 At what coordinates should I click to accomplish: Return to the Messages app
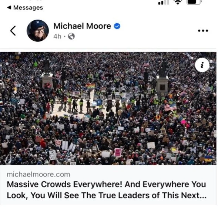click(25, 8)
